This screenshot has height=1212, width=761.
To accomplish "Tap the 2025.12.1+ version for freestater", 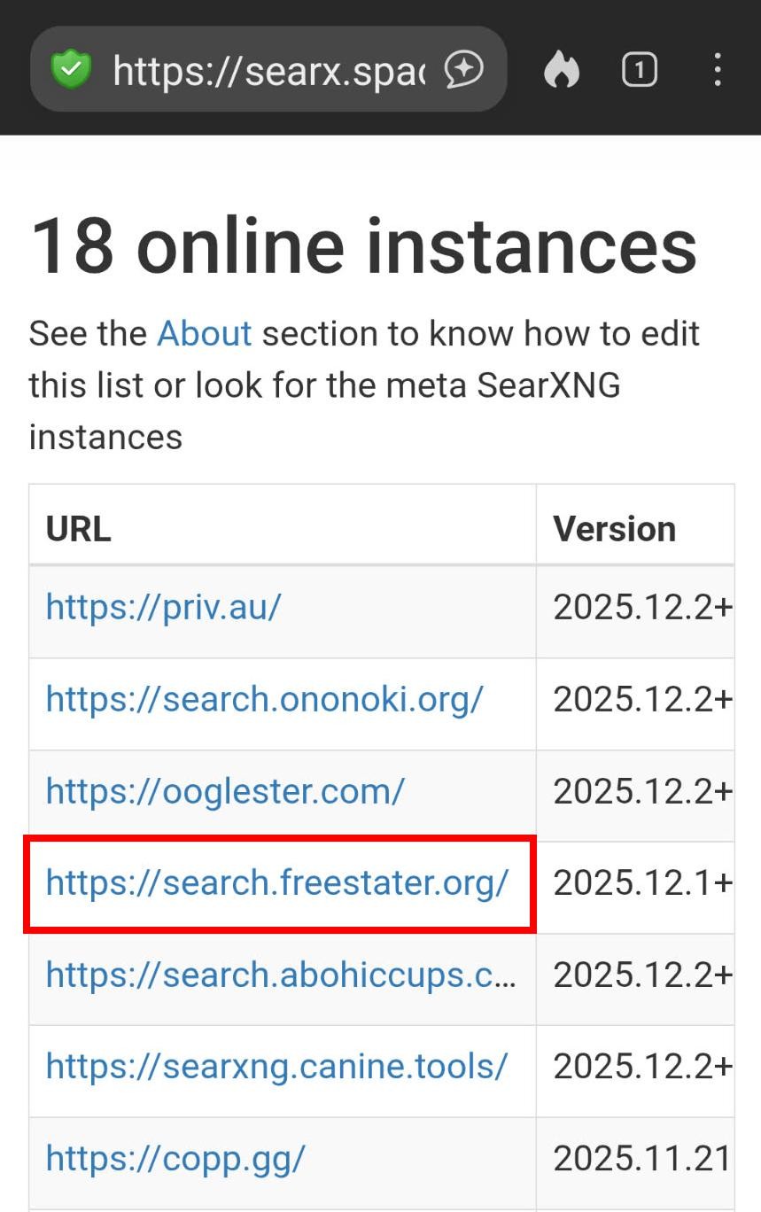I will click(x=642, y=883).
